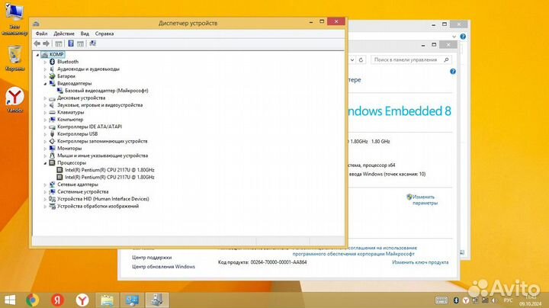
Task: Select Устройства обработки изображений
Action: pos(98,206)
